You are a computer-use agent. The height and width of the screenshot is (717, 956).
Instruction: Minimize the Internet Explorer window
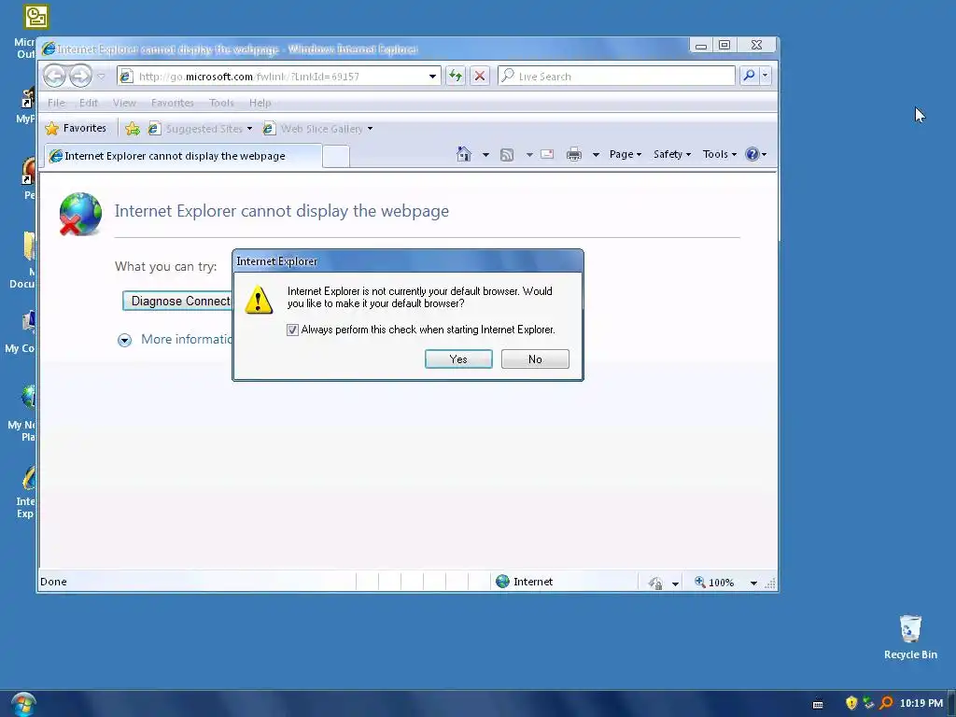(701, 45)
